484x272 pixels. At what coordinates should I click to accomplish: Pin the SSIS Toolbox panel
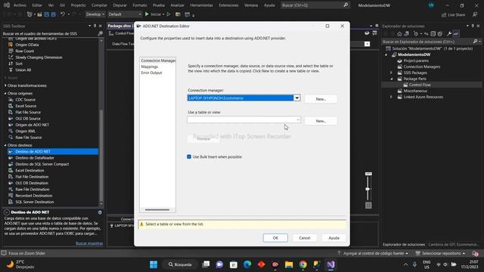pos(95,26)
